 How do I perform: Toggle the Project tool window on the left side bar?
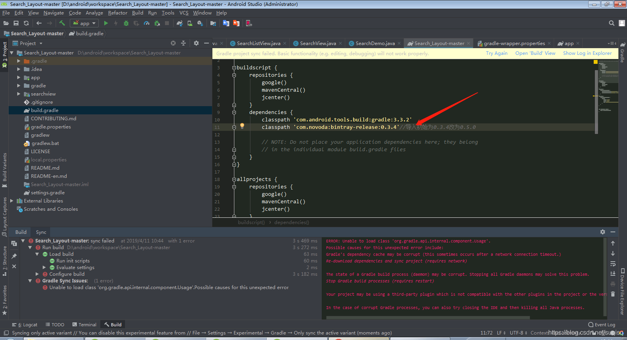point(5,54)
